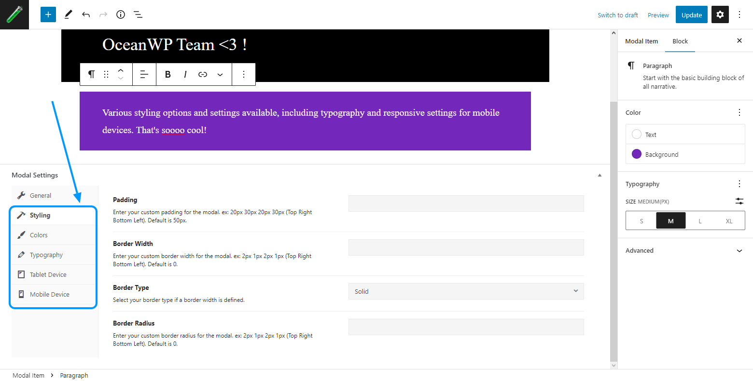Open Typography panel options menu
753x381 pixels.
(739, 184)
